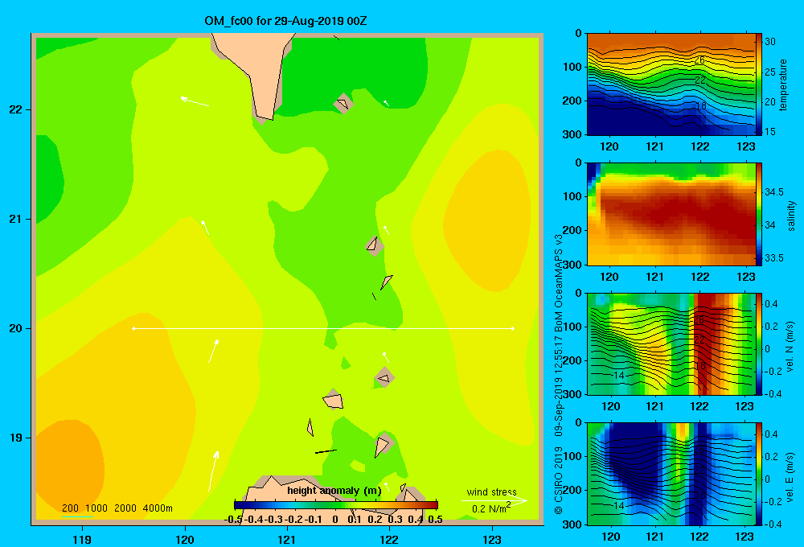Select the '0.2 N/m2' wind stress value
This screenshot has width=804, height=547.
(x=491, y=508)
